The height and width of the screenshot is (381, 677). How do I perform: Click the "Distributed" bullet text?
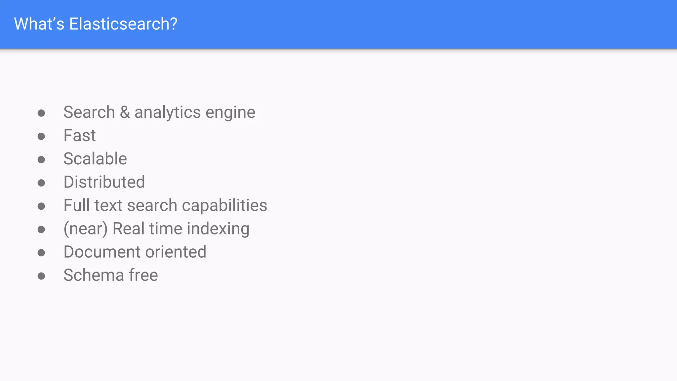point(104,182)
